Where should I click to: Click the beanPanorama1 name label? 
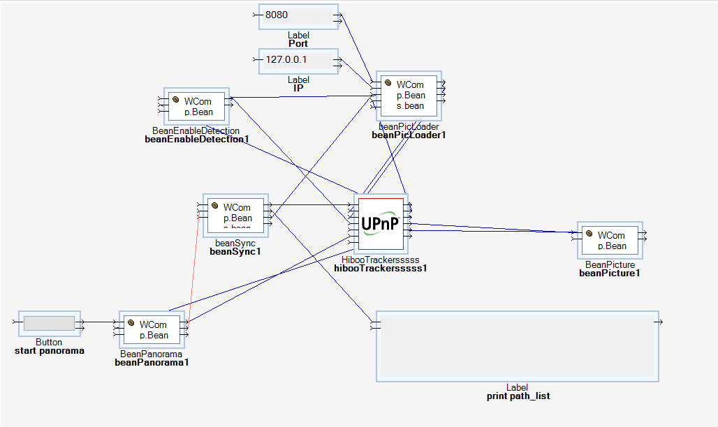click(152, 363)
